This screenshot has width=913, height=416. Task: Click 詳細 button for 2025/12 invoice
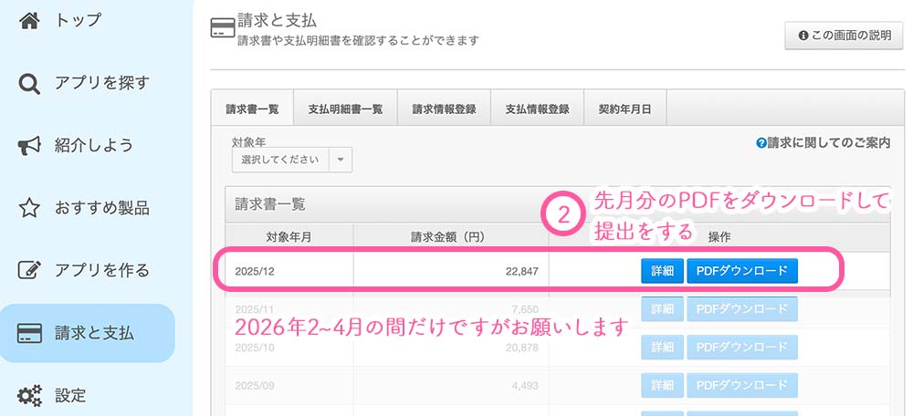662,271
